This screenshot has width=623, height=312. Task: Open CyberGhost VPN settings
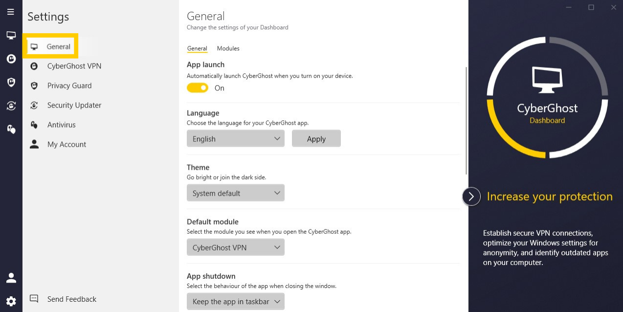pyautogui.click(x=74, y=66)
